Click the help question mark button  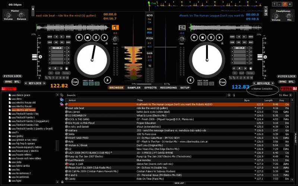pos(274,4)
